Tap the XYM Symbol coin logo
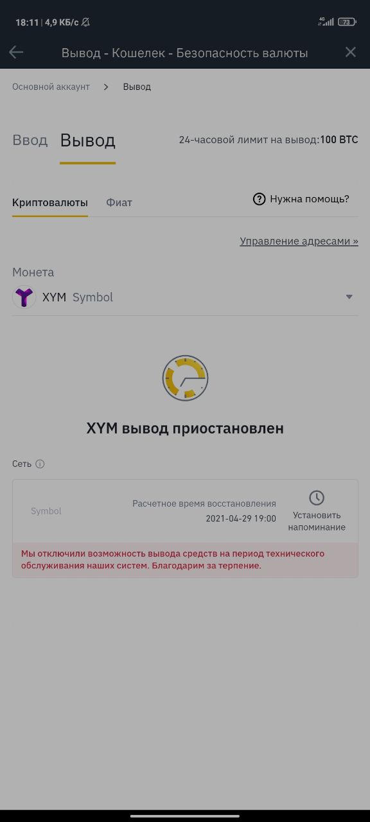 (24, 297)
